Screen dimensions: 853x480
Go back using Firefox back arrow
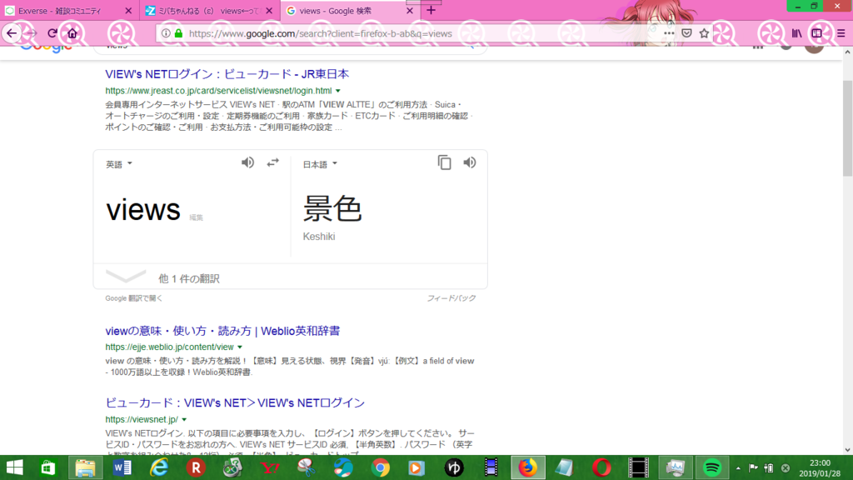pos(12,33)
